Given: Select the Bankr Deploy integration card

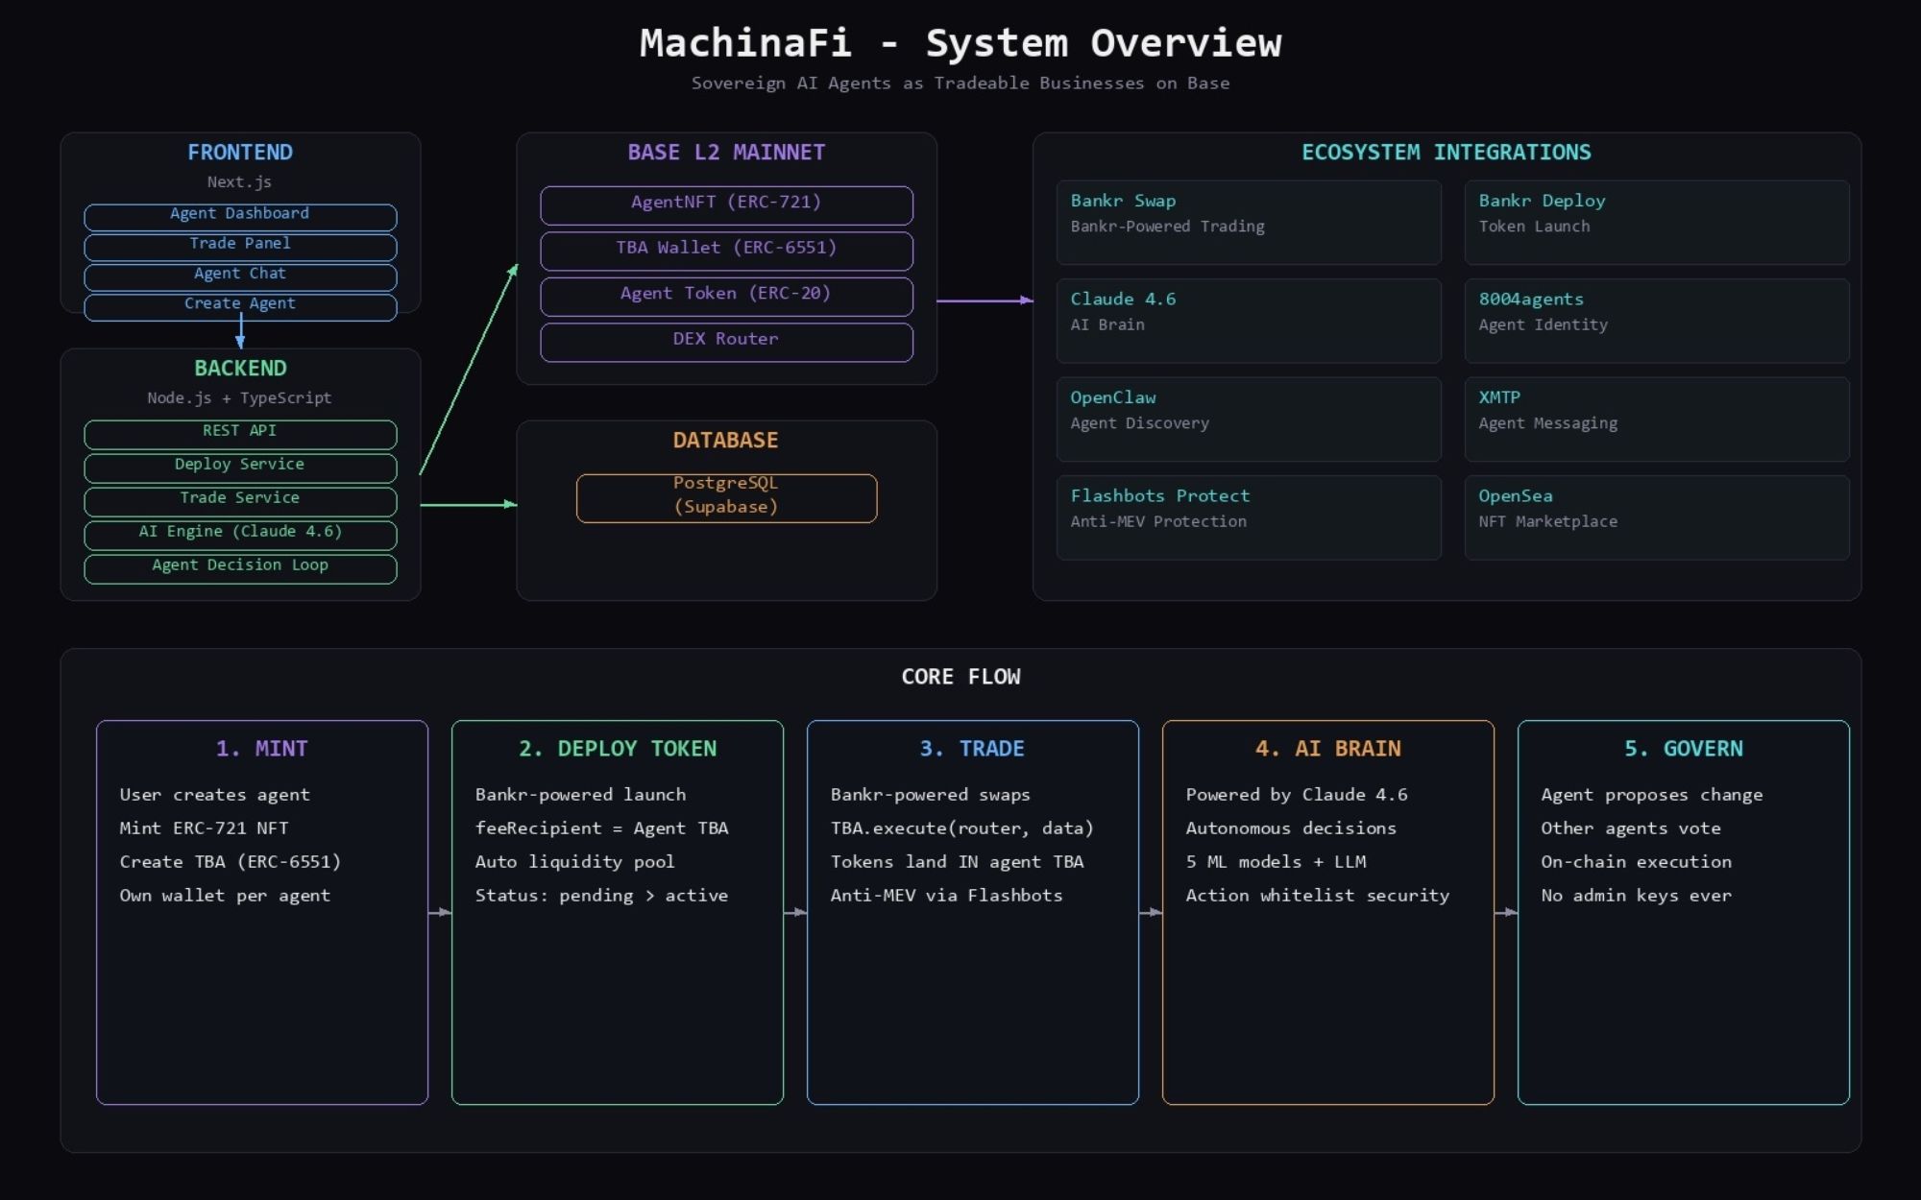Looking at the screenshot, I should click(x=1656, y=222).
